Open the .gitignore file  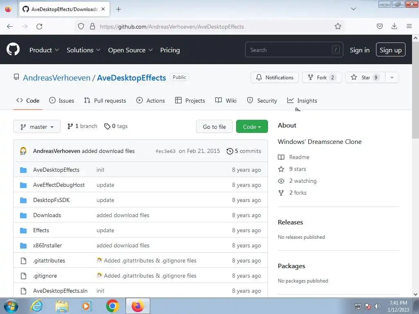click(x=45, y=276)
